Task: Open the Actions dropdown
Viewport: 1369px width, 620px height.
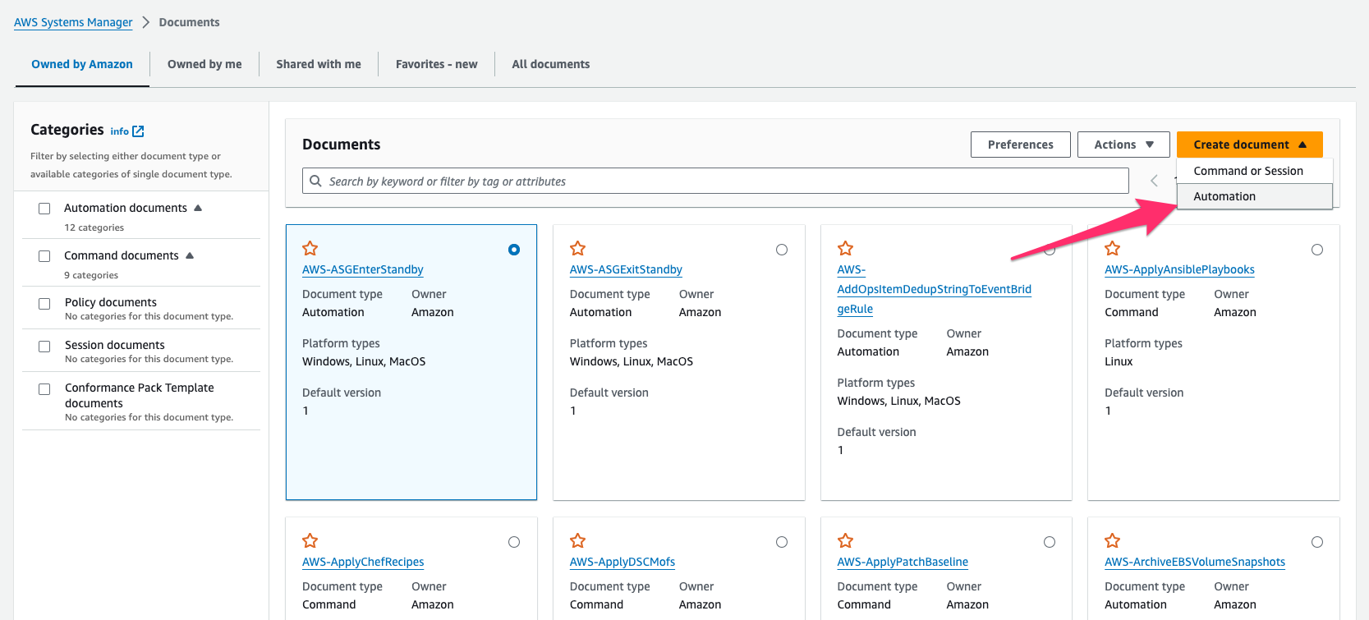Action: [x=1123, y=145]
